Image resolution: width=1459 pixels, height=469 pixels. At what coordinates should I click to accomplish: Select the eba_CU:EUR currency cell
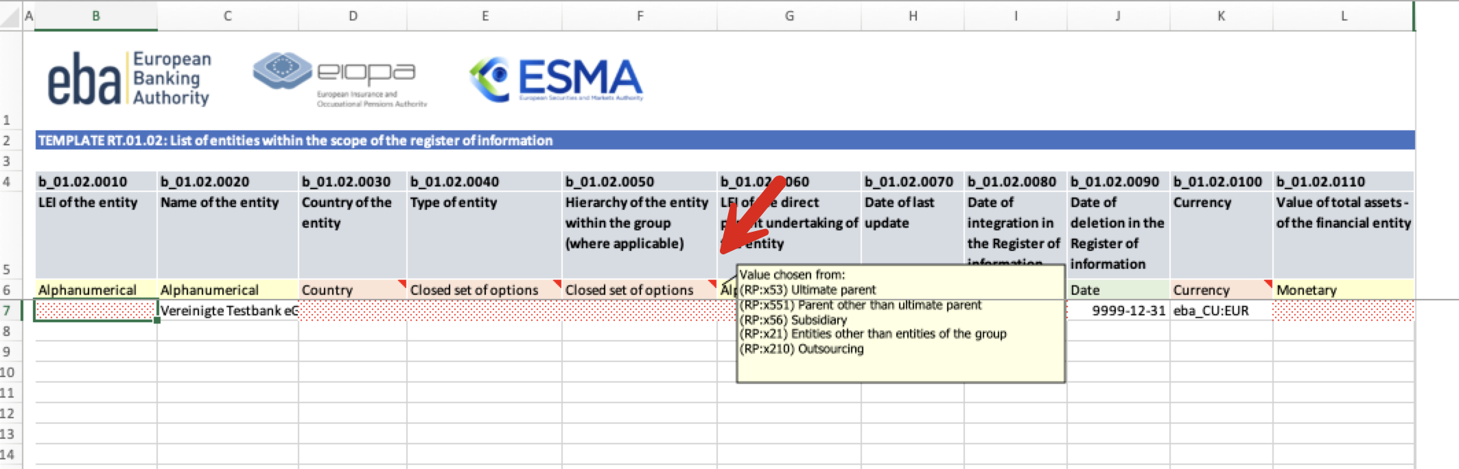pyautogui.click(x=1221, y=311)
